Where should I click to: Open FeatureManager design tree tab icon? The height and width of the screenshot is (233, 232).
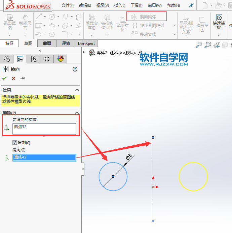pyautogui.click(x=7, y=59)
